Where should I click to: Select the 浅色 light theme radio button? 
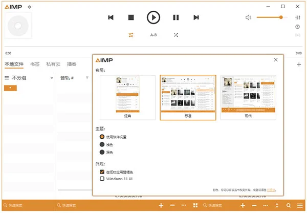[x=102, y=144]
